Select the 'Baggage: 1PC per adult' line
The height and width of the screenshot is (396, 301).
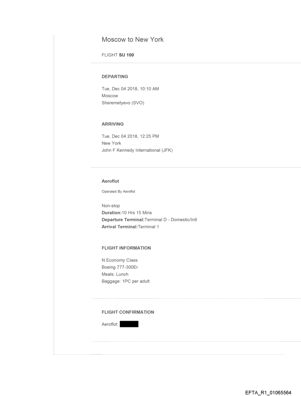(x=125, y=282)
